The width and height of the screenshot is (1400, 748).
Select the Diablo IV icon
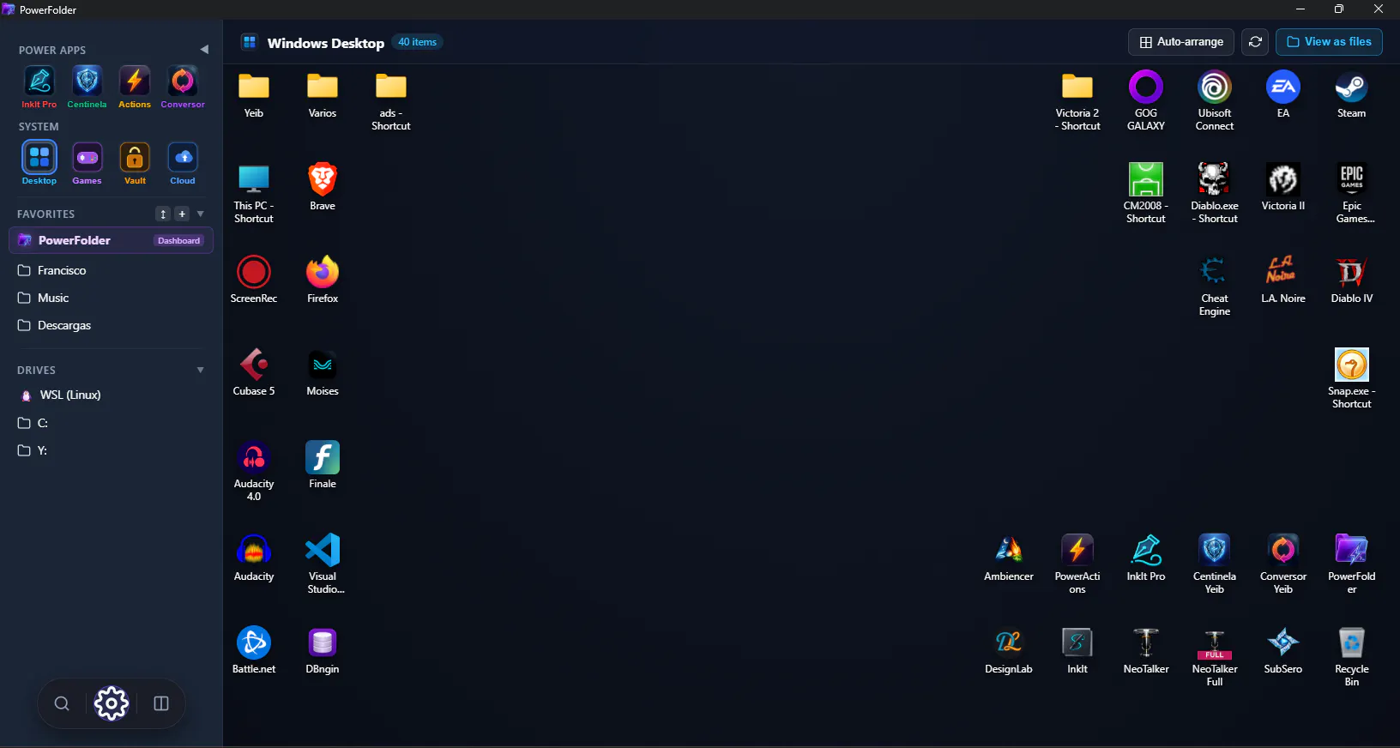[1352, 280]
